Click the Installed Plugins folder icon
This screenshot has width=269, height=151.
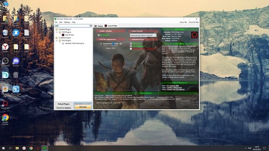coord(57,29)
